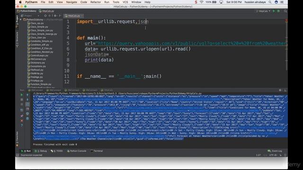The image size is (303, 170).
Task: Open the TODO tool window tab
Action: [57, 151]
